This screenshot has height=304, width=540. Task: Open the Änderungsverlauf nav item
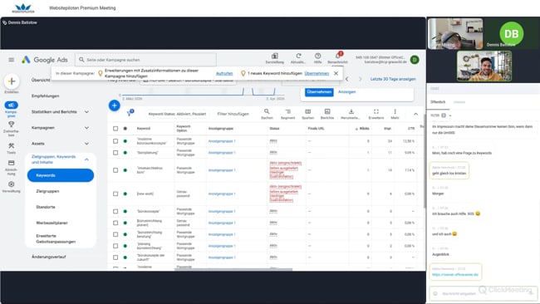coord(49,257)
